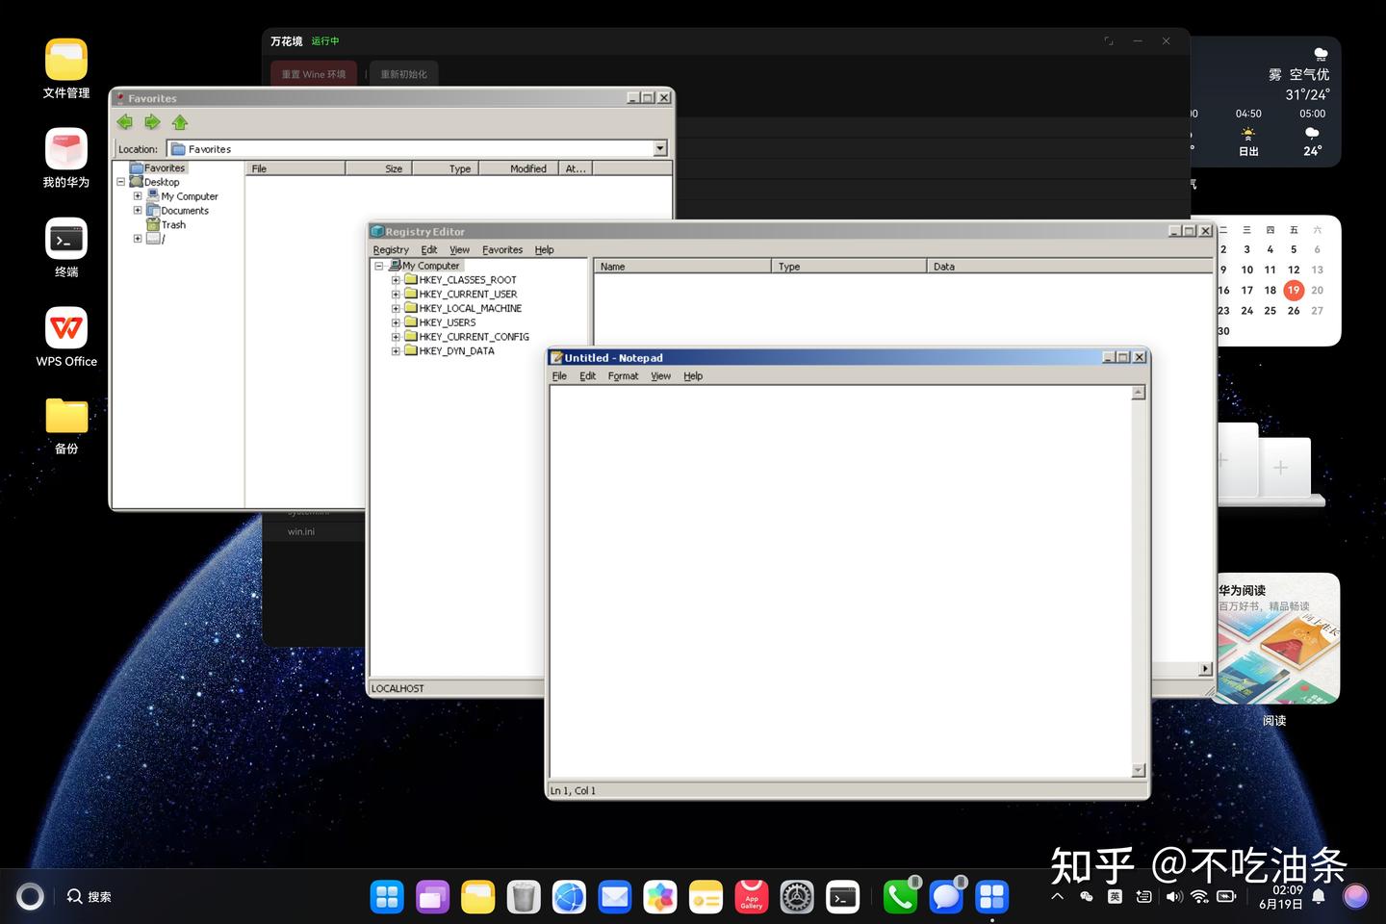Click the launcher circle icon in taskbar
The height and width of the screenshot is (924, 1386).
point(31,896)
